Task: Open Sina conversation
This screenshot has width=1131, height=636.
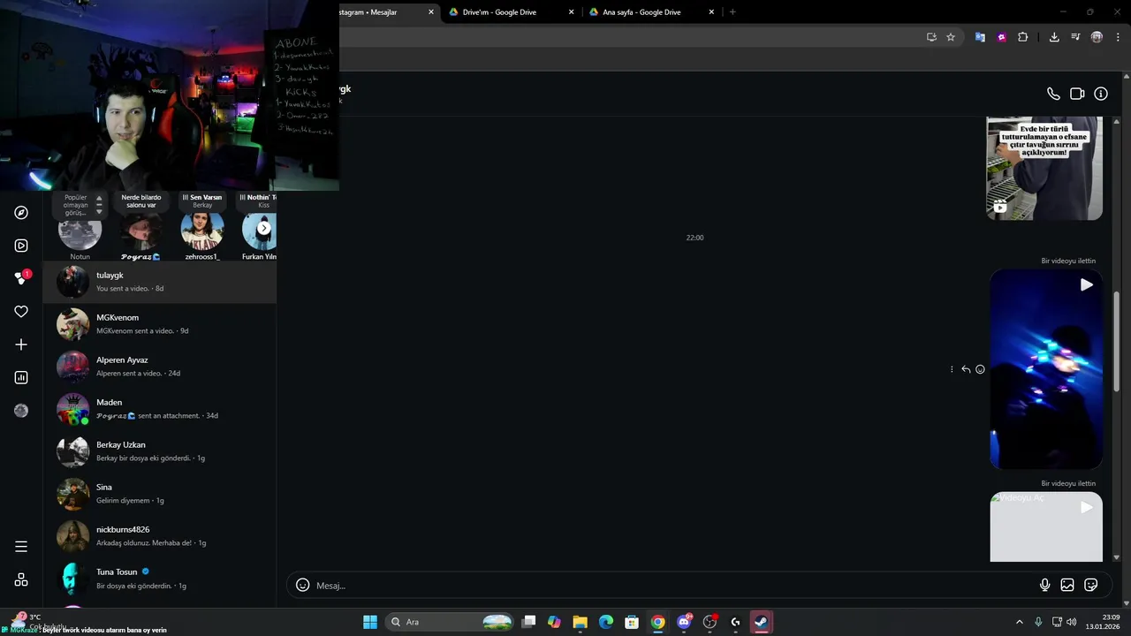Action: pos(160,494)
